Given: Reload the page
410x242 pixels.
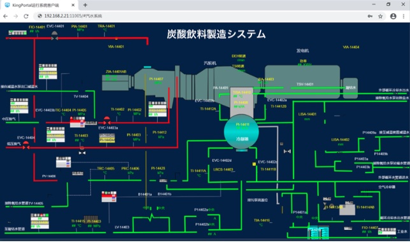Looking at the screenshot, I should coord(26,16).
